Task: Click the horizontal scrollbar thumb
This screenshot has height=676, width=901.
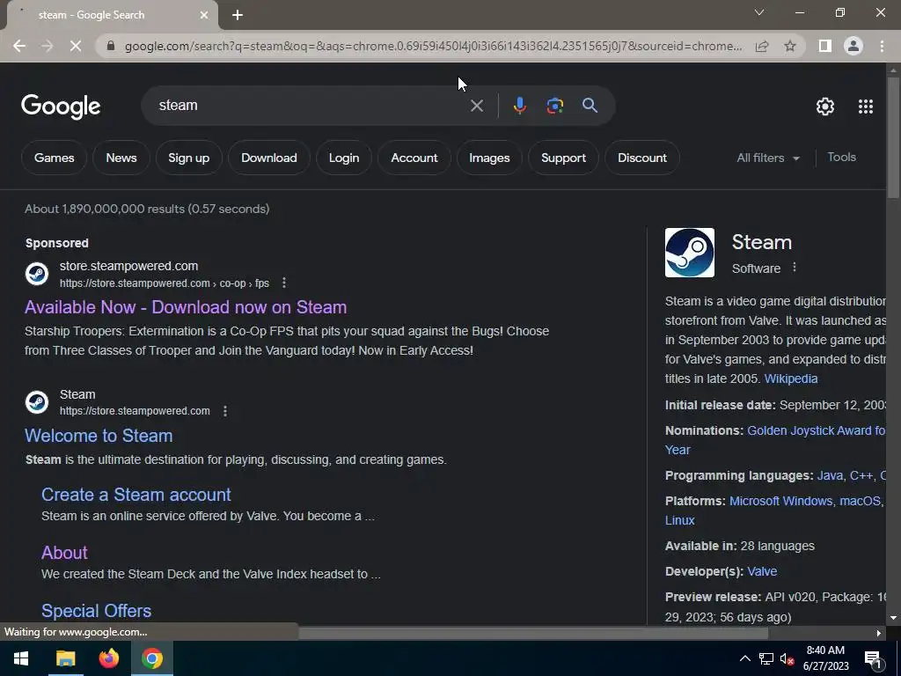Action: [533, 633]
